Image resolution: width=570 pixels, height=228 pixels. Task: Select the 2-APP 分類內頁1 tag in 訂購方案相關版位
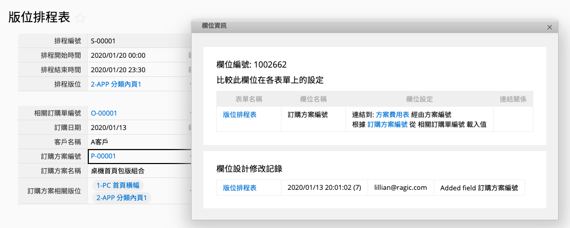click(x=121, y=198)
